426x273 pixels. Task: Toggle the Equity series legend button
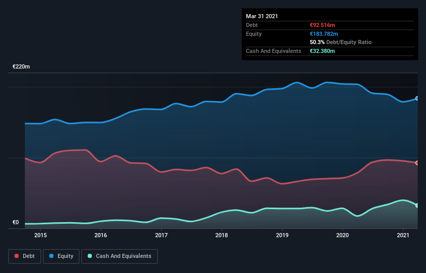pyautogui.click(x=61, y=256)
